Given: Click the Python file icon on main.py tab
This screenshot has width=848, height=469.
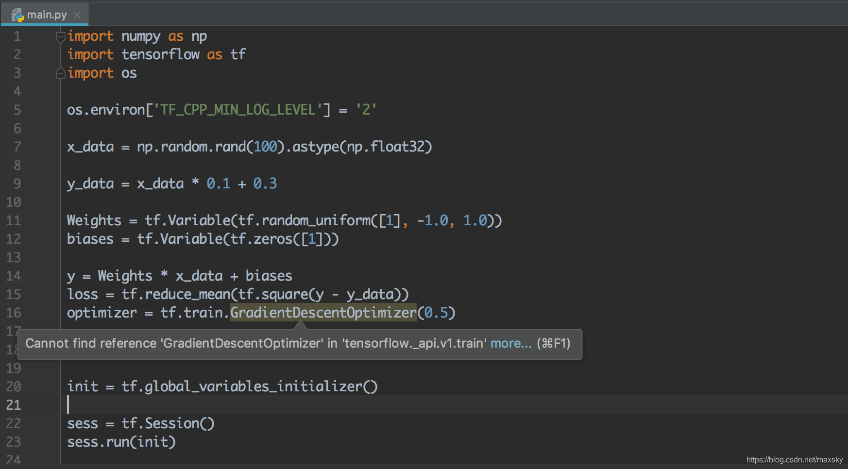Looking at the screenshot, I should coord(17,15).
